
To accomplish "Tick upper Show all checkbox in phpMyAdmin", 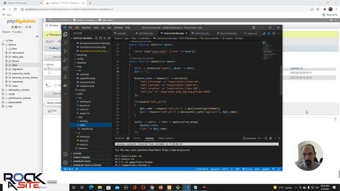I will [50, 57].
